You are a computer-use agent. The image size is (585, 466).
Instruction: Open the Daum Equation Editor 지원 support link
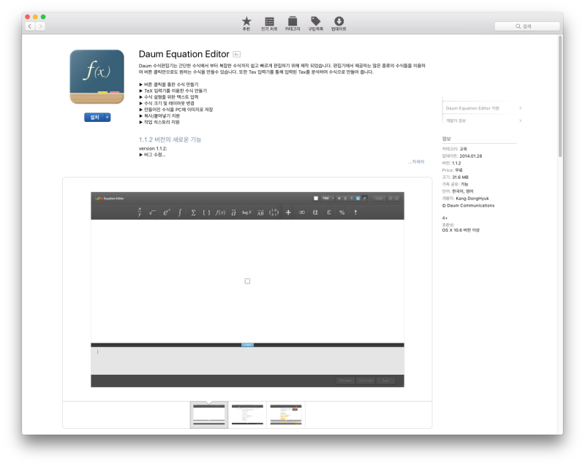coord(472,108)
